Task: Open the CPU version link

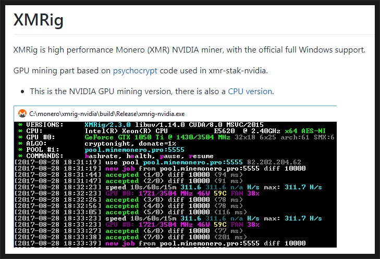Action: pos(250,92)
